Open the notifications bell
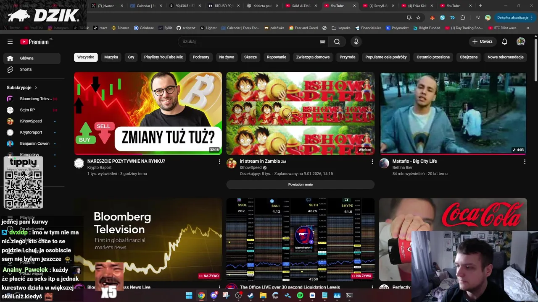This screenshot has height=302, width=538. point(505,42)
